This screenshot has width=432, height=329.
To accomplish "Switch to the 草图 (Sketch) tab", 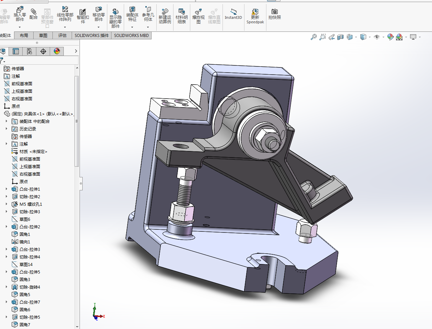I will click(43, 35).
